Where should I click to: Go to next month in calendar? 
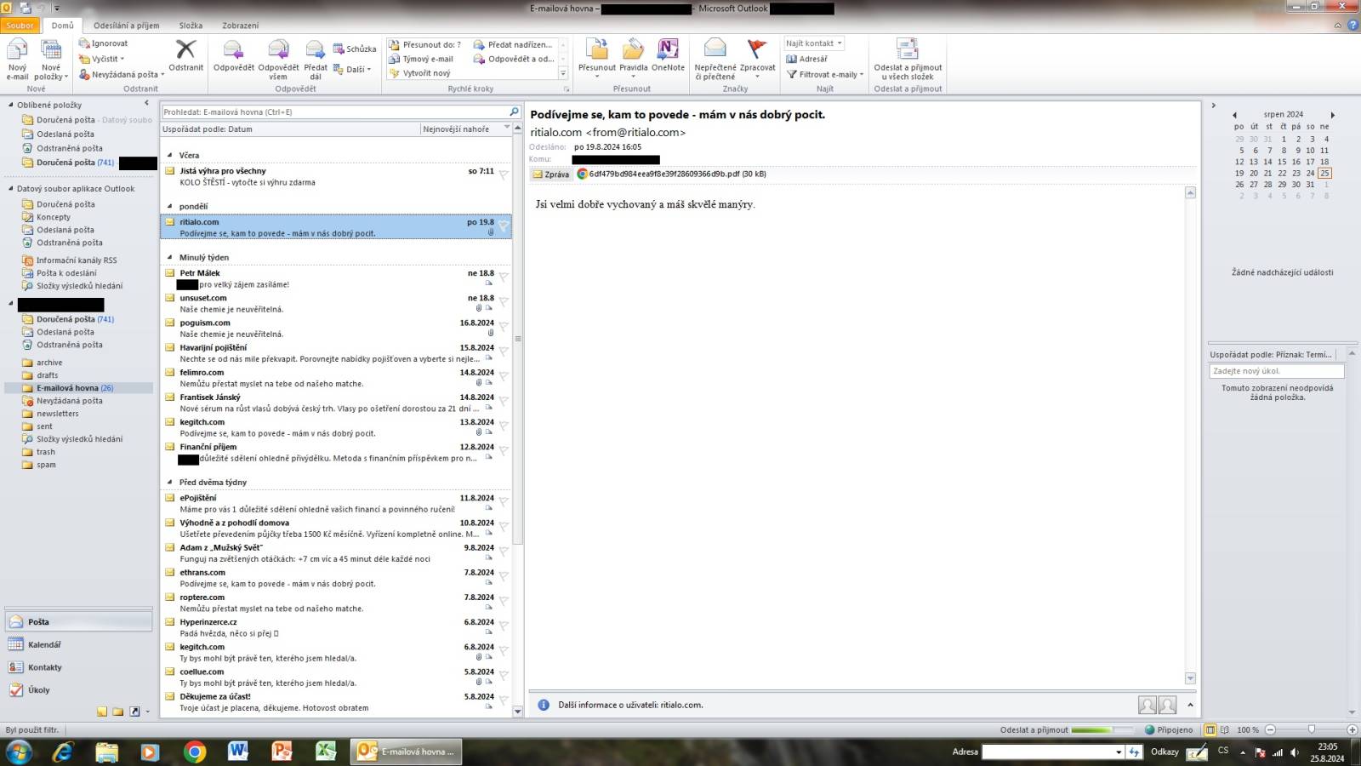[x=1333, y=115]
